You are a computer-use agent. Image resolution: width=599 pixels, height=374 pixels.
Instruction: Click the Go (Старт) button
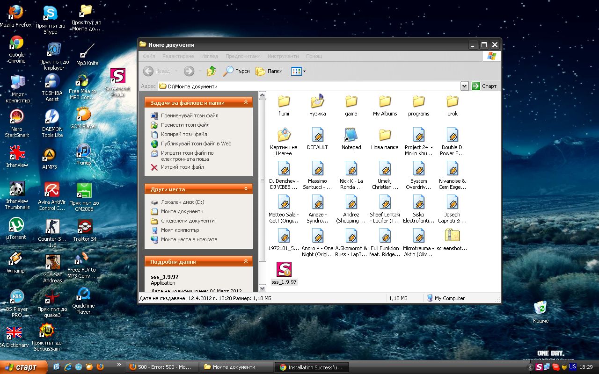[484, 86]
